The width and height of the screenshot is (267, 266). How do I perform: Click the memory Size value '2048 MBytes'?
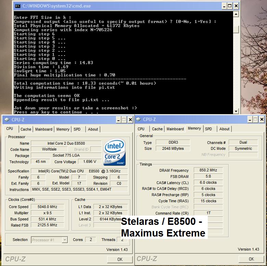click(173, 148)
